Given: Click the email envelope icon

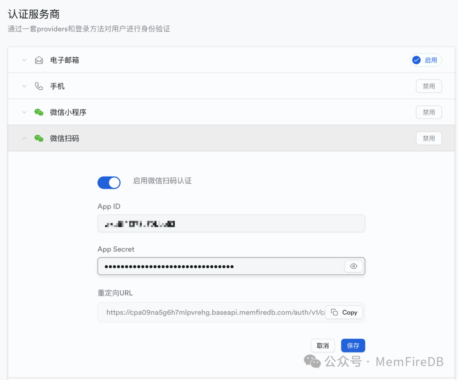Looking at the screenshot, I should point(39,60).
